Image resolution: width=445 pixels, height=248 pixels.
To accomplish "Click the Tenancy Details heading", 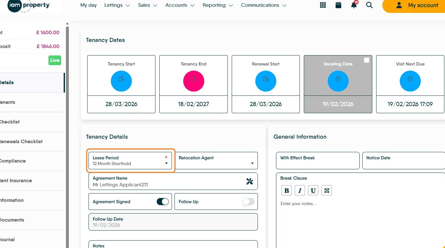I will [x=107, y=137].
